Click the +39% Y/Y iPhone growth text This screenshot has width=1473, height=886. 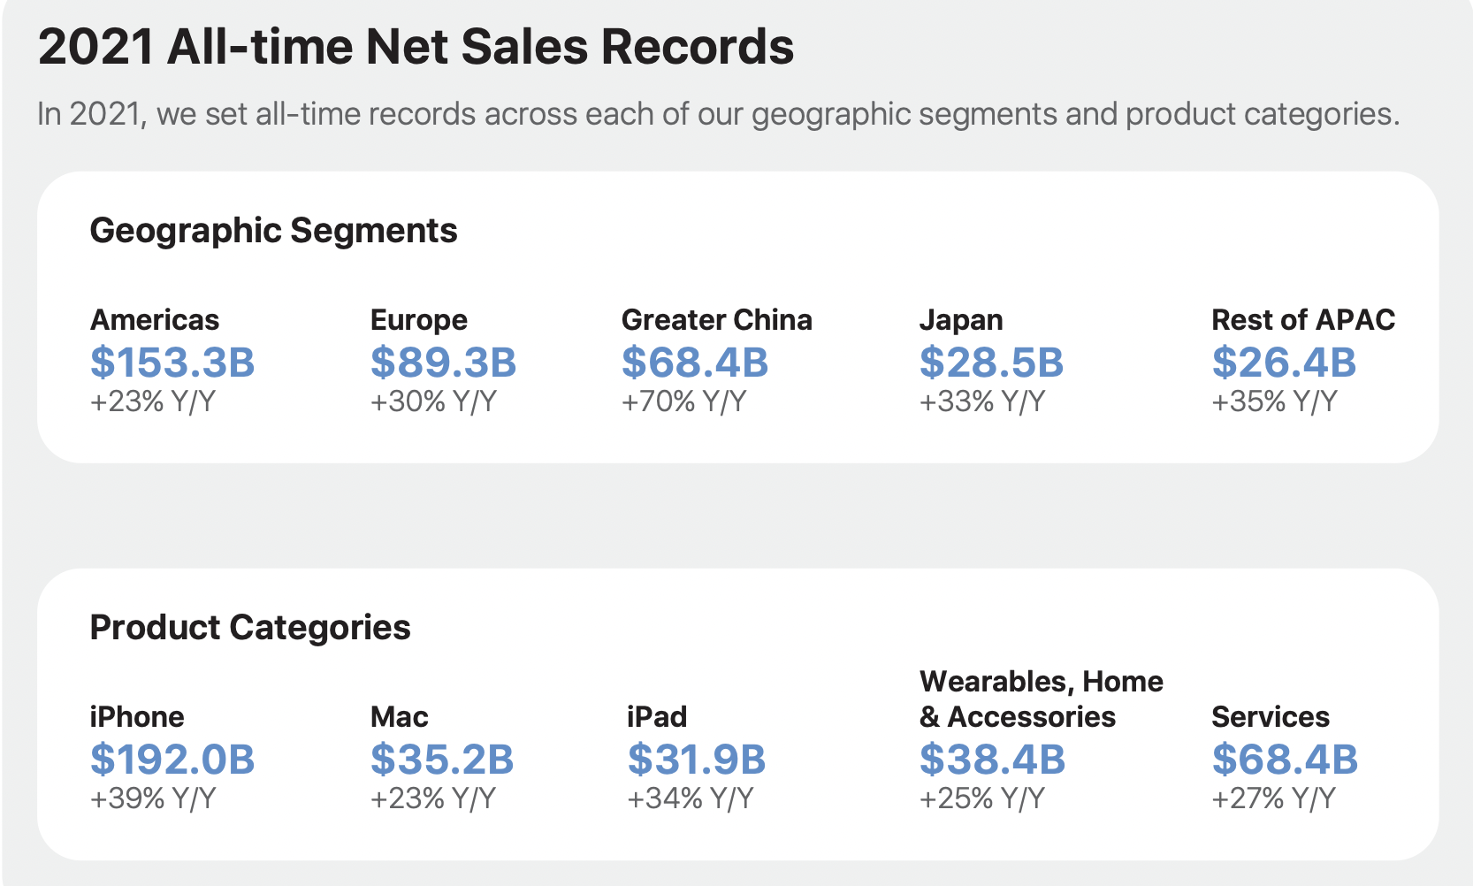pos(153,798)
